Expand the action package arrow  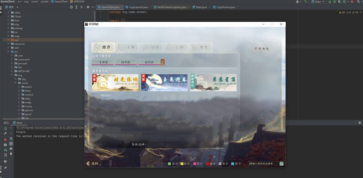pyautogui.click(x=19, y=87)
